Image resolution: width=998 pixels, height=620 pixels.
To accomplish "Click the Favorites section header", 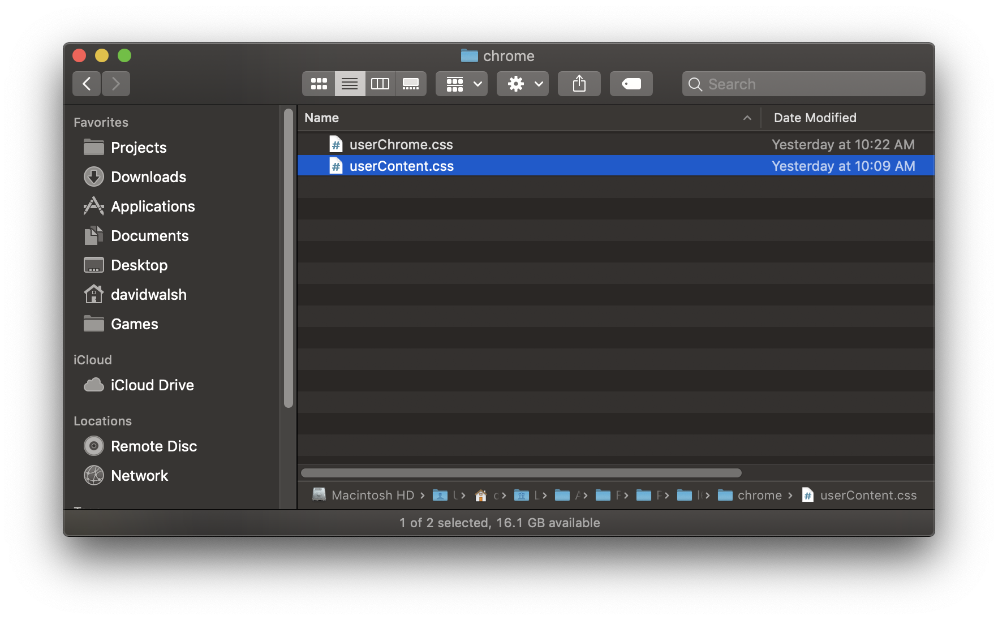I will pos(101,122).
